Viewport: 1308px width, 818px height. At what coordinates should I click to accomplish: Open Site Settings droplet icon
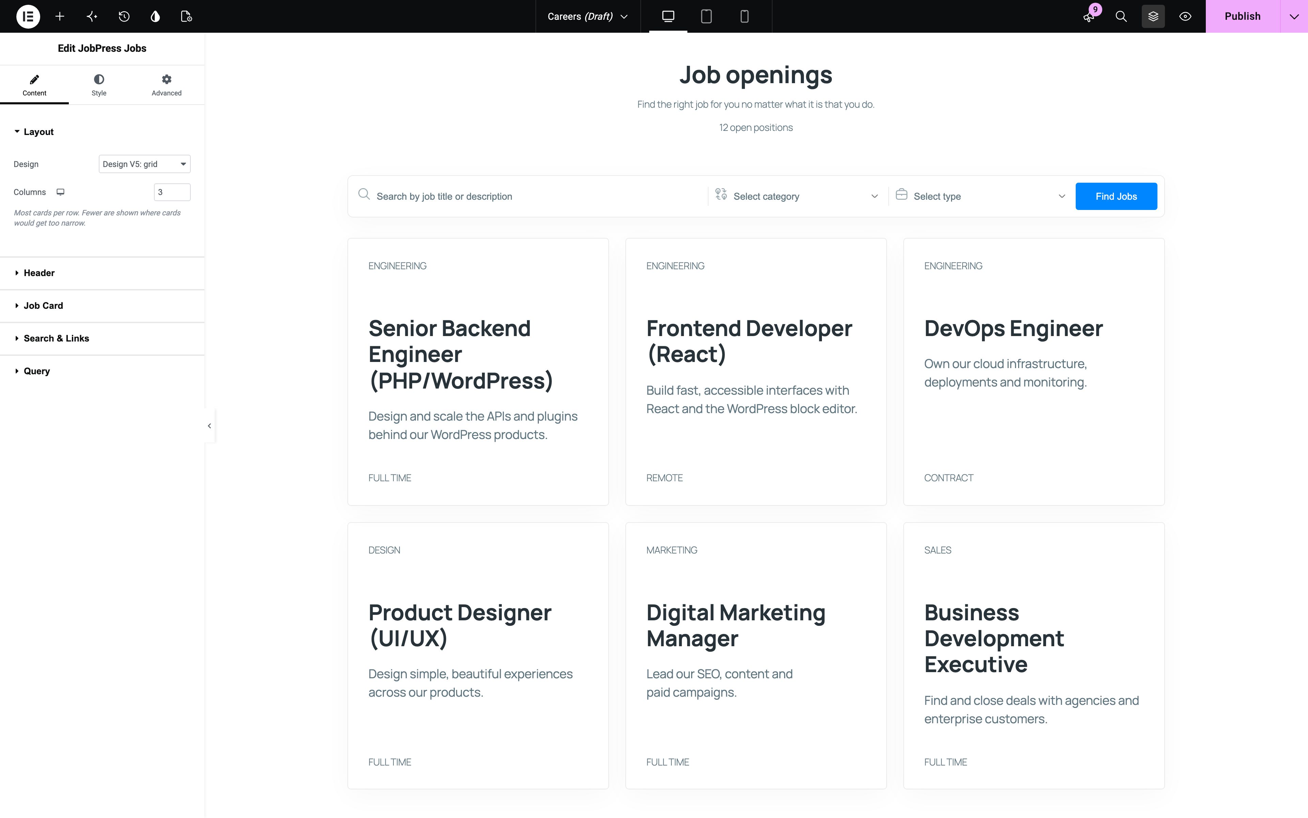click(155, 16)
